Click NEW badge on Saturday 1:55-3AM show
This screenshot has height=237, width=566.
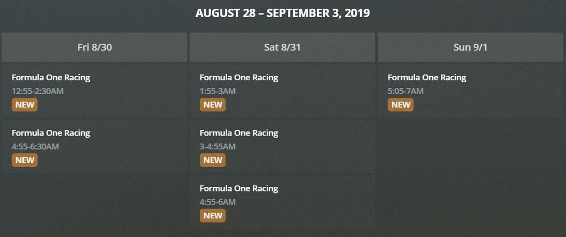213,105
